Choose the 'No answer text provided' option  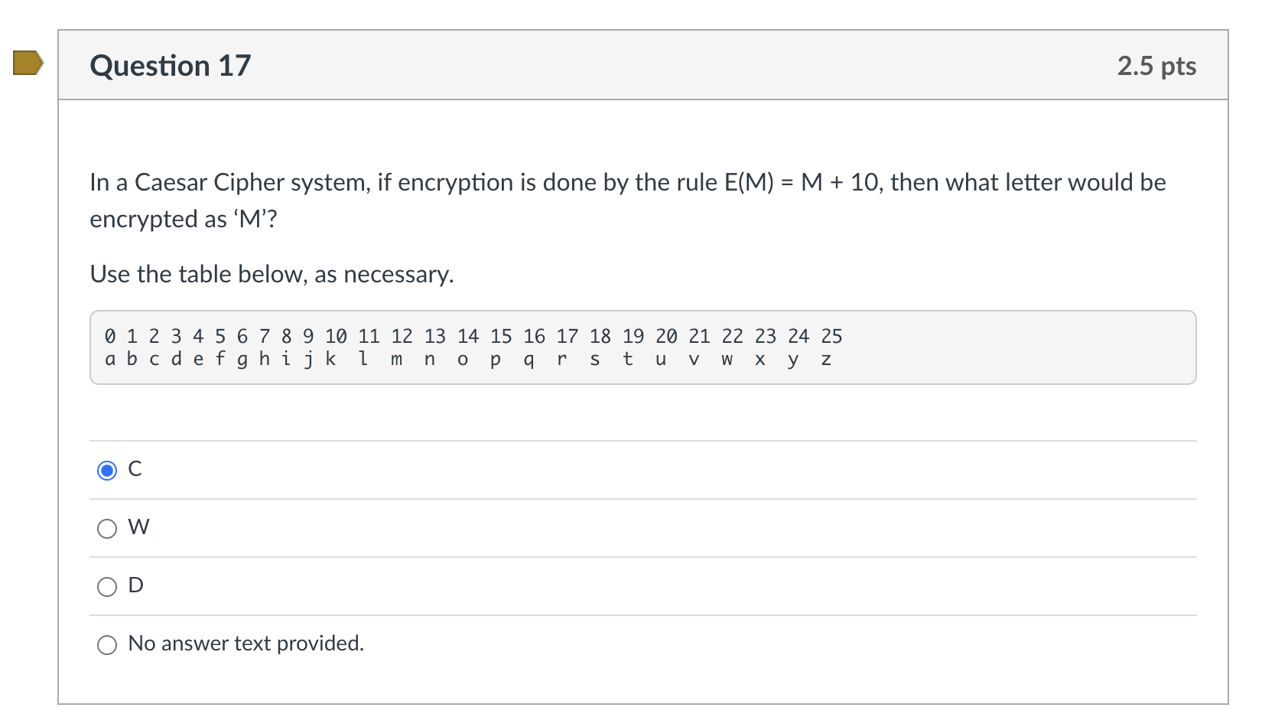coord(107,644)
